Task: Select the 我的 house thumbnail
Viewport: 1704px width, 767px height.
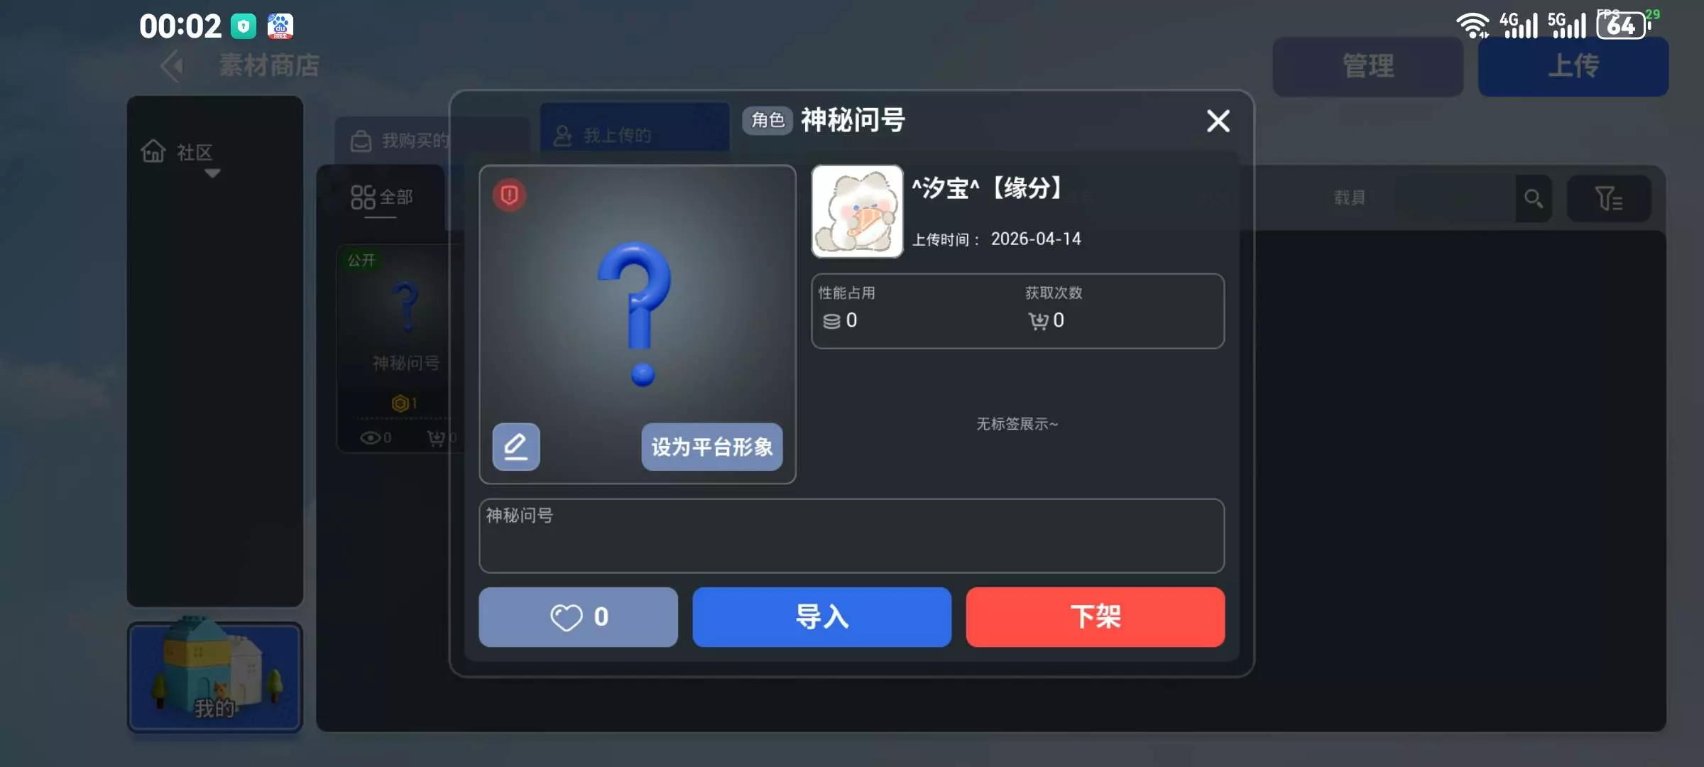Action: click(x=215, y=677)
